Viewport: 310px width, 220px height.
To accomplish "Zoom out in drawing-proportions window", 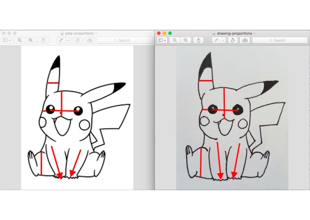I will (x=174, y=40).
